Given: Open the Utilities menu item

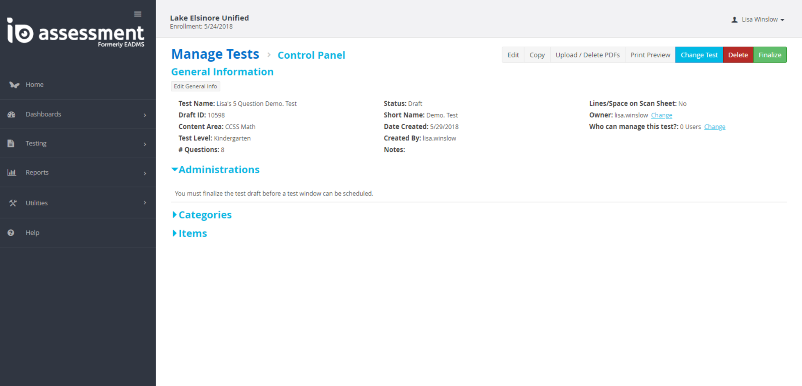Looking at the screenshot, I should (37, 203).
